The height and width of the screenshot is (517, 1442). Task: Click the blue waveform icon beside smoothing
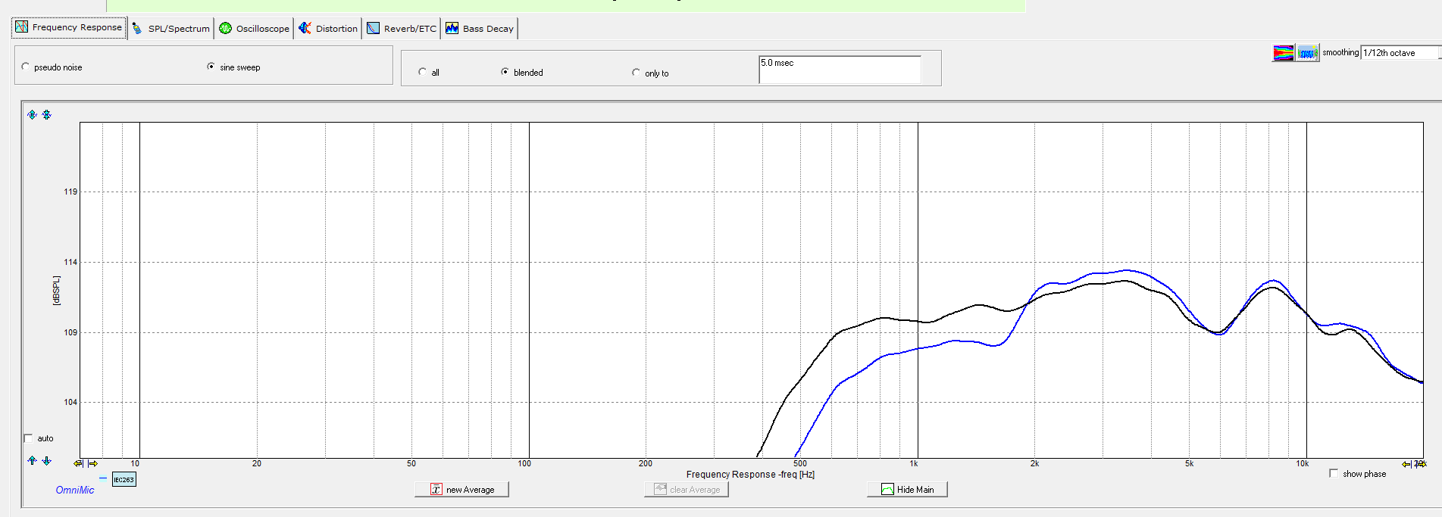(1307, 53)
